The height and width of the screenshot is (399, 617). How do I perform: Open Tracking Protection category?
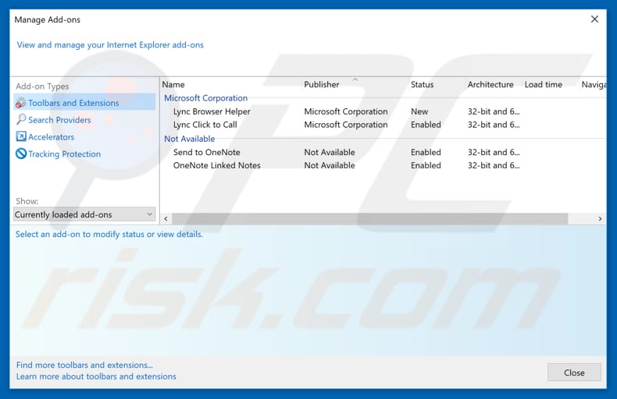[65, 154]
